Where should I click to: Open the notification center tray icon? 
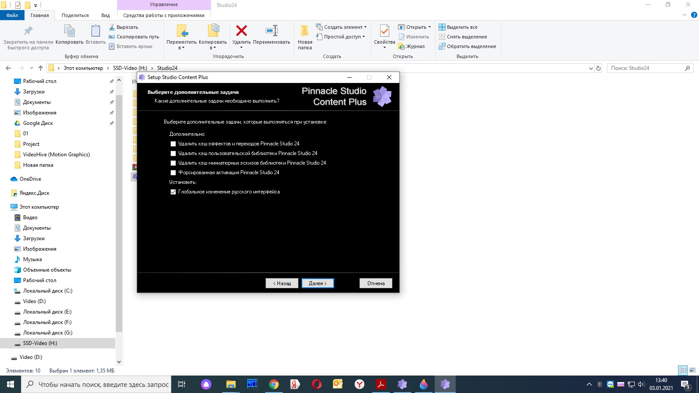point(685,384)
